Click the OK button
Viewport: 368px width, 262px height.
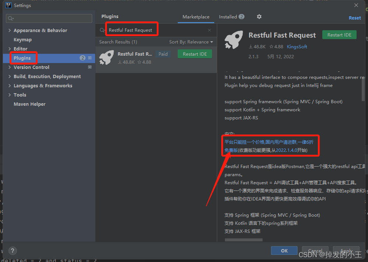point(284,251)
